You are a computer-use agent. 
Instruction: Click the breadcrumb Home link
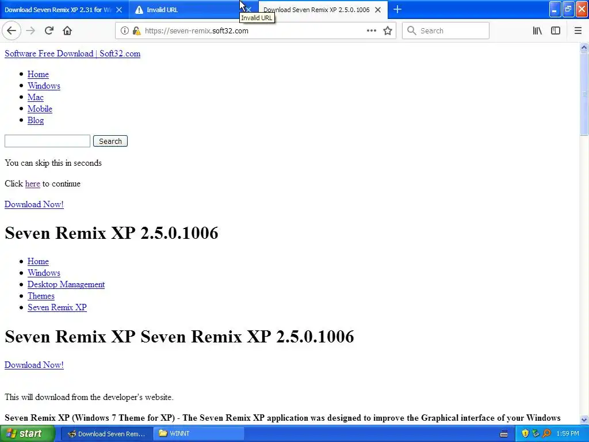(x=38, y=261)
